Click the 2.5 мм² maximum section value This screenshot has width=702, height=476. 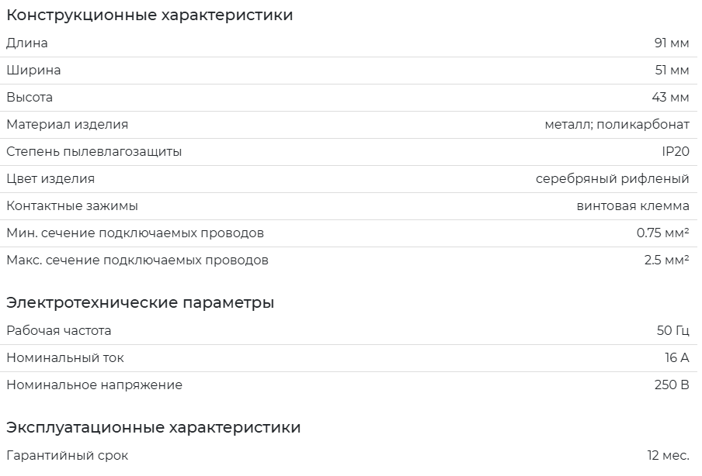pyautogui.click(x=666, y=260)
